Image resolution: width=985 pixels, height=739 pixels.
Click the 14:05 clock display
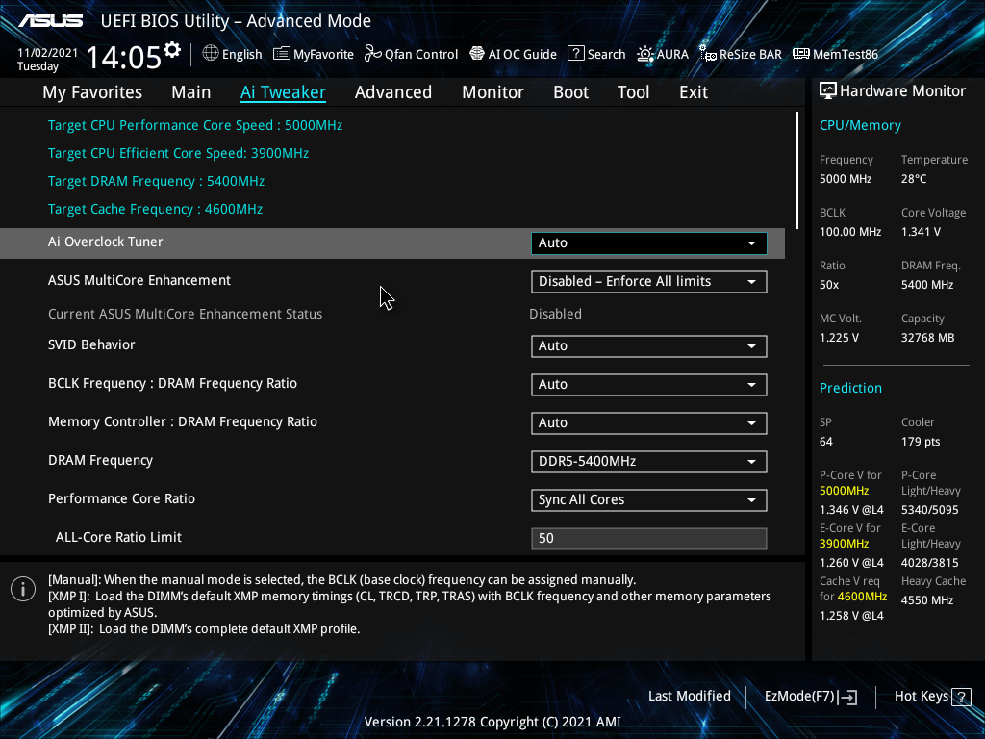coord(124,58)
